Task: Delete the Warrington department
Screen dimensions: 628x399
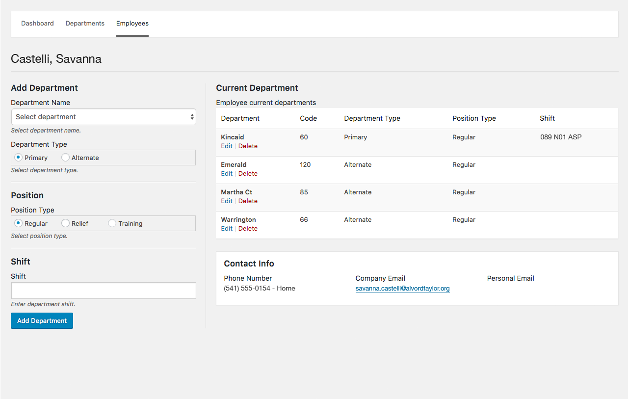Action: point(248,229)
